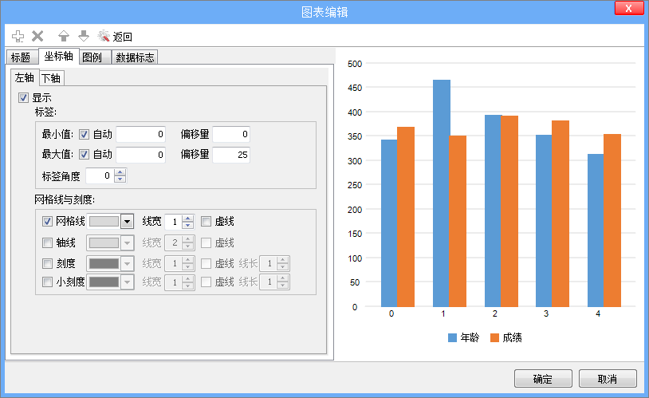Click the orange bar at category 4
649x398 pixels.
pyautogui.click(x=612, y=220)
